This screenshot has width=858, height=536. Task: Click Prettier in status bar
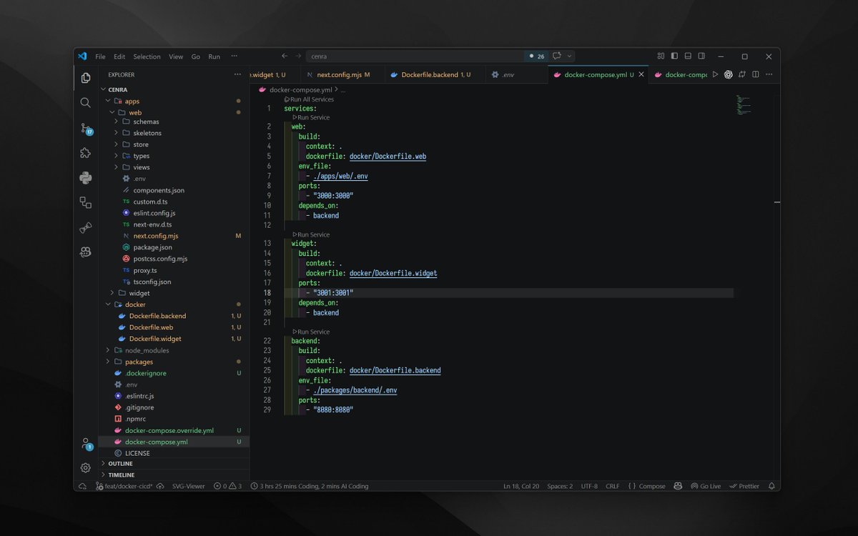click(744, 486)
